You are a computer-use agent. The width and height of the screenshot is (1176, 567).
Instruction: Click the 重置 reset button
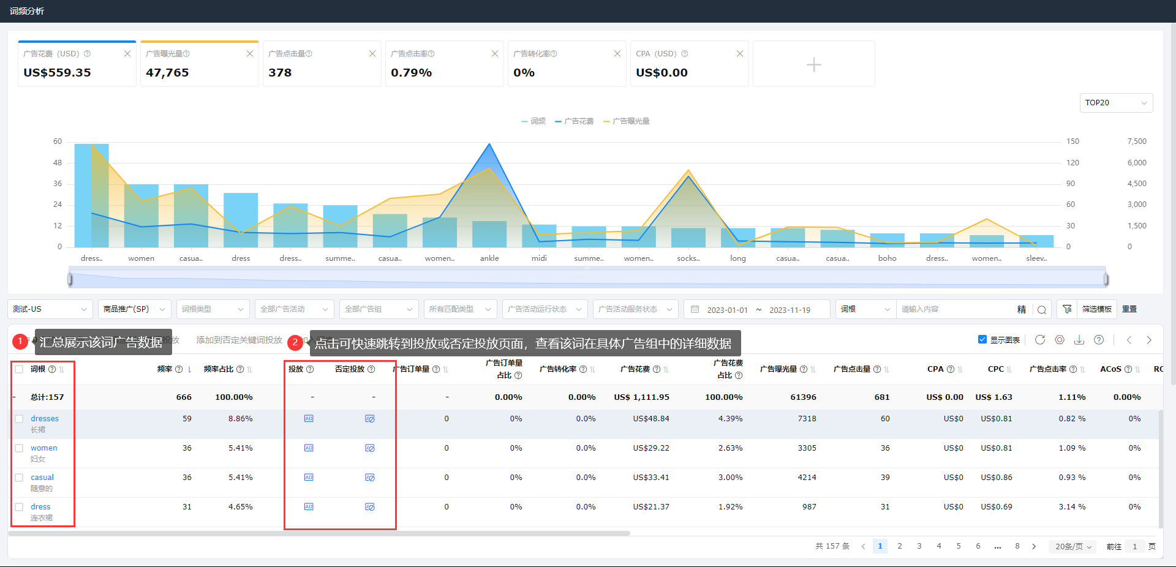(1129, 309)
